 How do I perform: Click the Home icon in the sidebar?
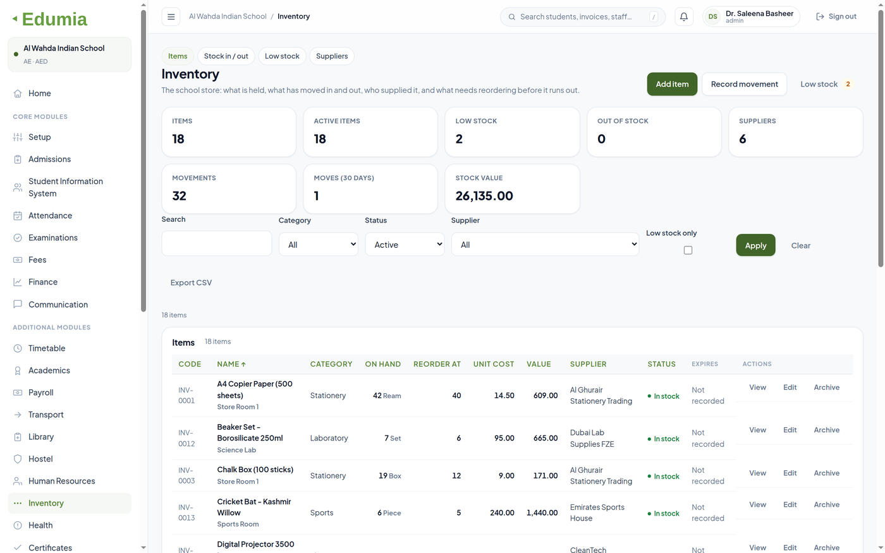click(x=18, y=94)
